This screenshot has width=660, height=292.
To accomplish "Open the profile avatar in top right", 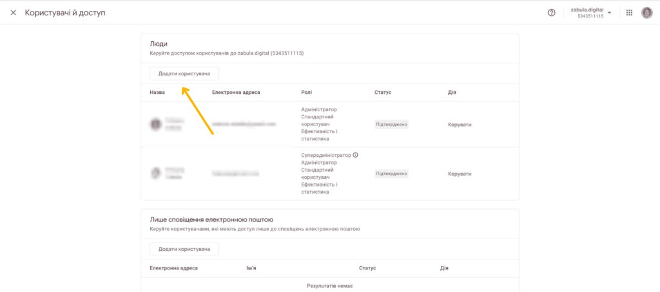I will [x=647, y=13].
